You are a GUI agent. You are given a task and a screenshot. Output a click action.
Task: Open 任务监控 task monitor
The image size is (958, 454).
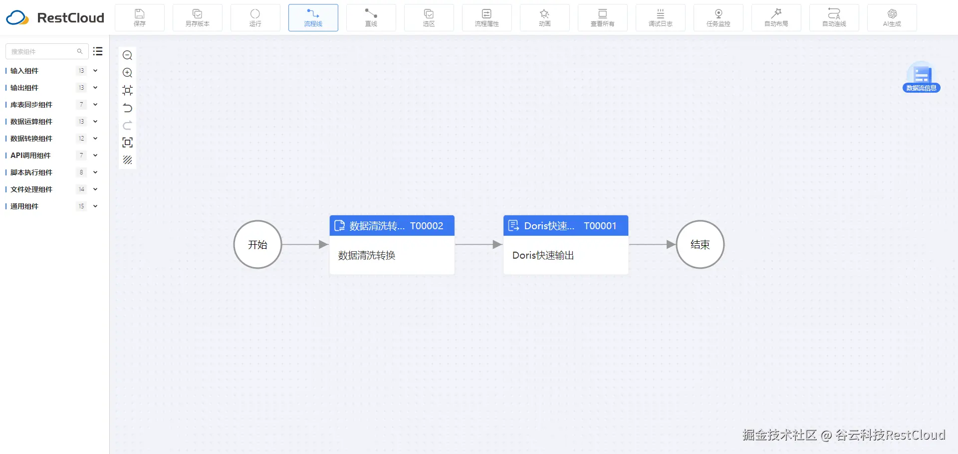tap(718, 18)
